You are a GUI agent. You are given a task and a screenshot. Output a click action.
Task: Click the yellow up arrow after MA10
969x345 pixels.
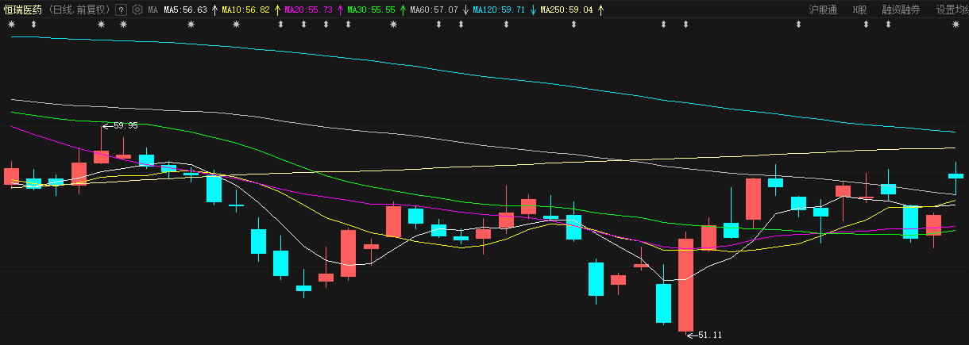(277, 10)
